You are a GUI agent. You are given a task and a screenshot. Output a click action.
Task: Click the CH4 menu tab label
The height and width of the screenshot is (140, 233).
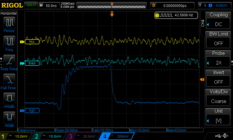pyautogui.click(x=203, y=23)
